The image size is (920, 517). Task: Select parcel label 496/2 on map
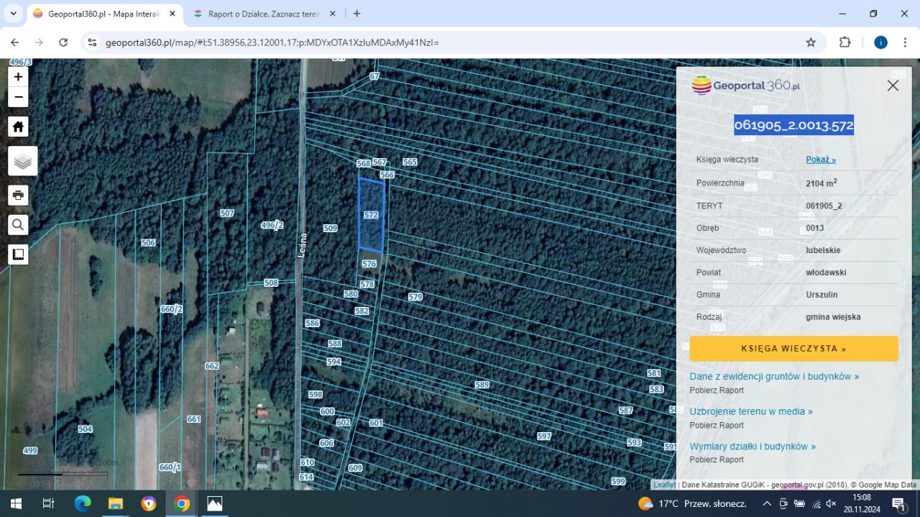(272, 225)
